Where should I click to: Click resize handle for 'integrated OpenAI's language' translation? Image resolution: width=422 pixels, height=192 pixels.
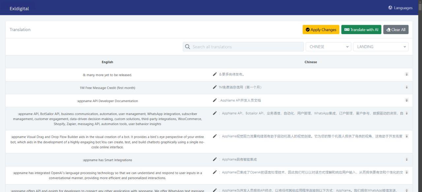pyautogui.click(x=407, y=172)
